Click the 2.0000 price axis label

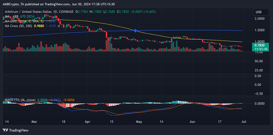pyautogui.click(x=259, y=19)
